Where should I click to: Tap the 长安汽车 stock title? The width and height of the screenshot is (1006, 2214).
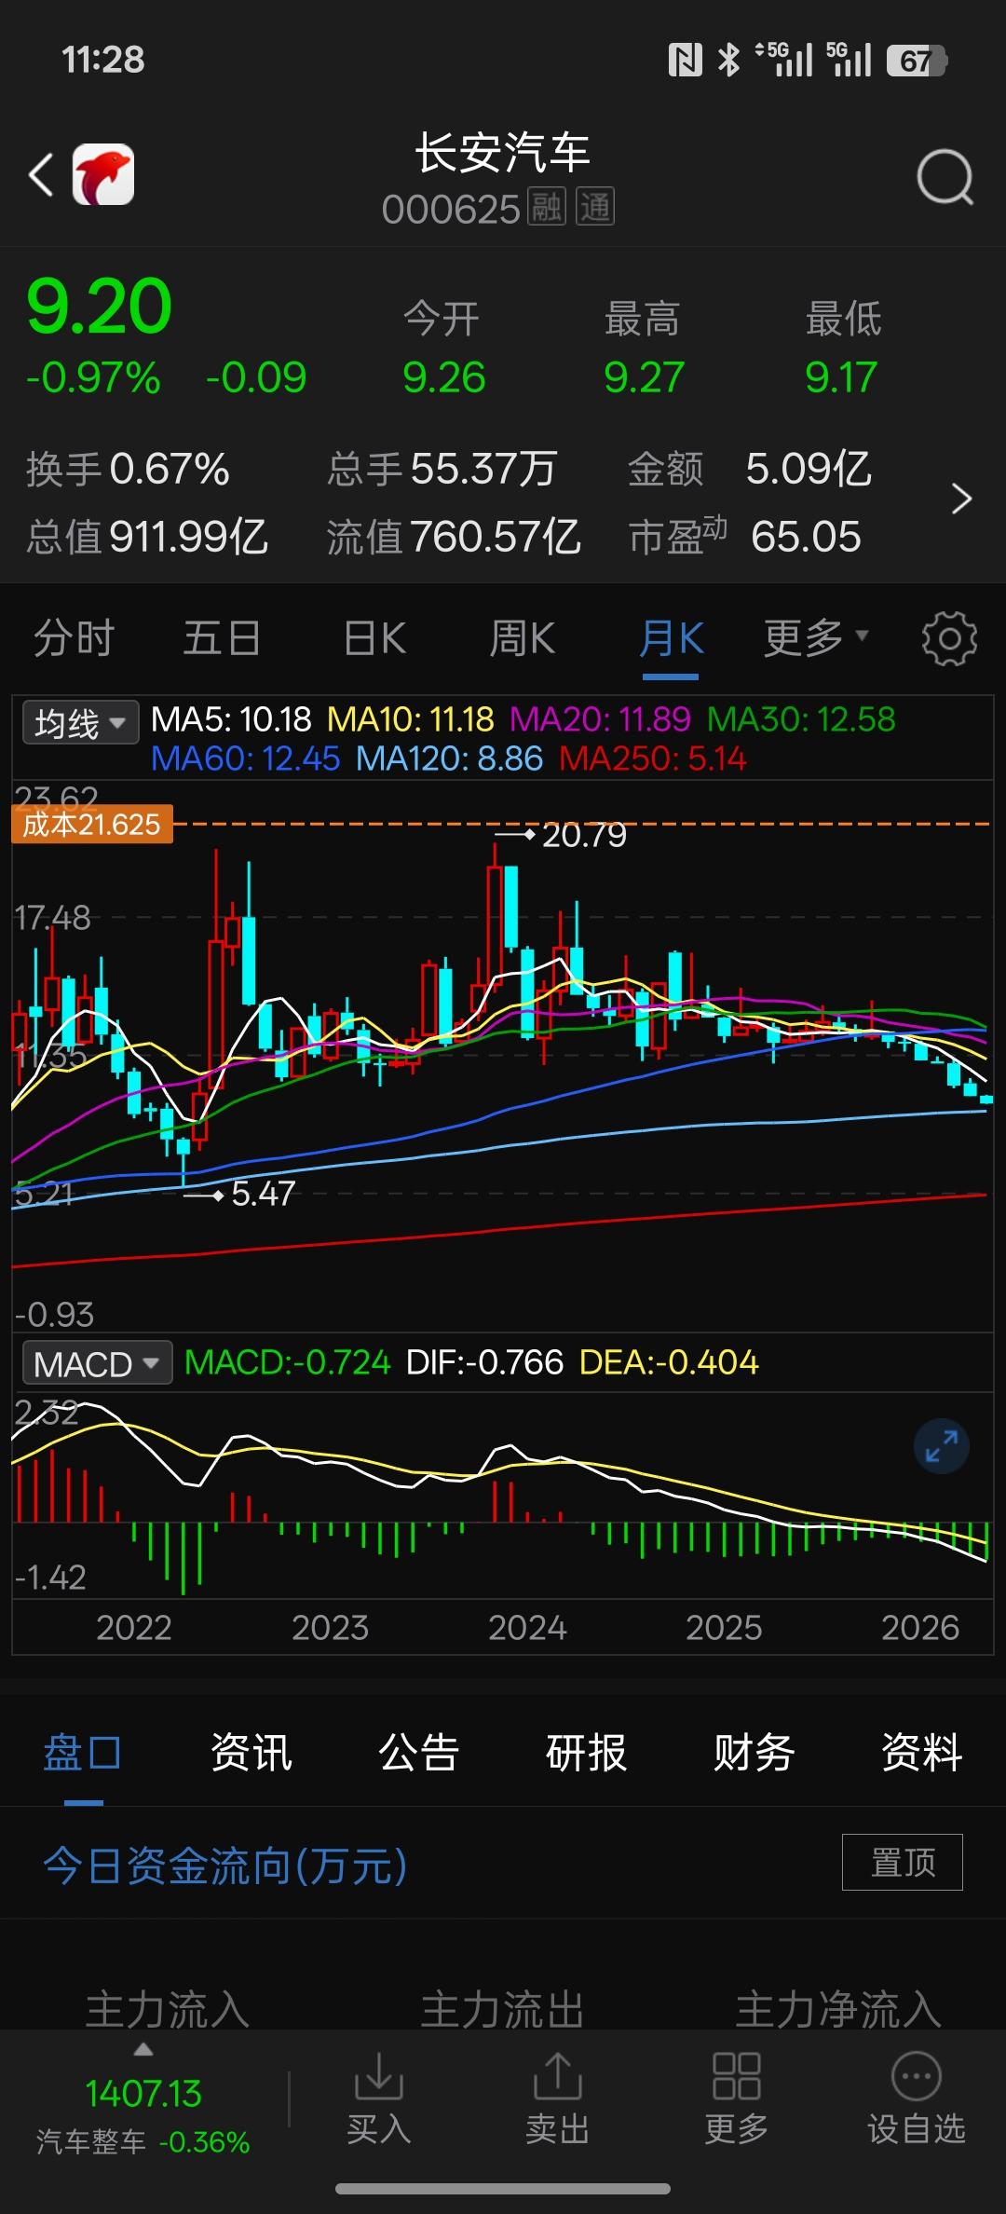click(x=503, y=153)
